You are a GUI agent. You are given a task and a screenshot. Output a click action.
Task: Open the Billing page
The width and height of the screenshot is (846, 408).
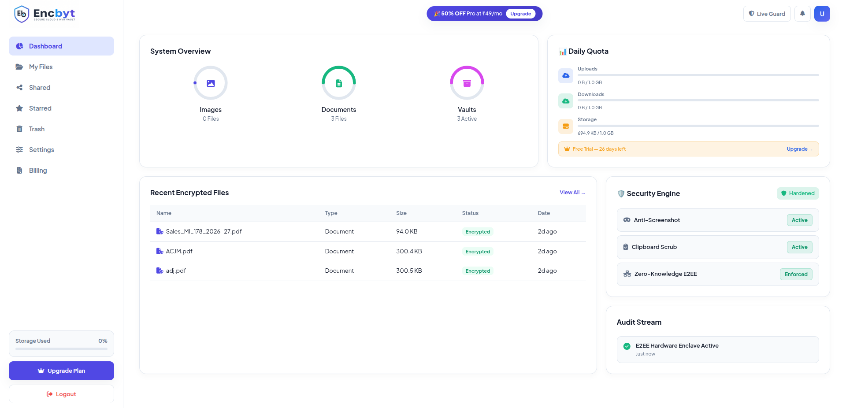61,171
